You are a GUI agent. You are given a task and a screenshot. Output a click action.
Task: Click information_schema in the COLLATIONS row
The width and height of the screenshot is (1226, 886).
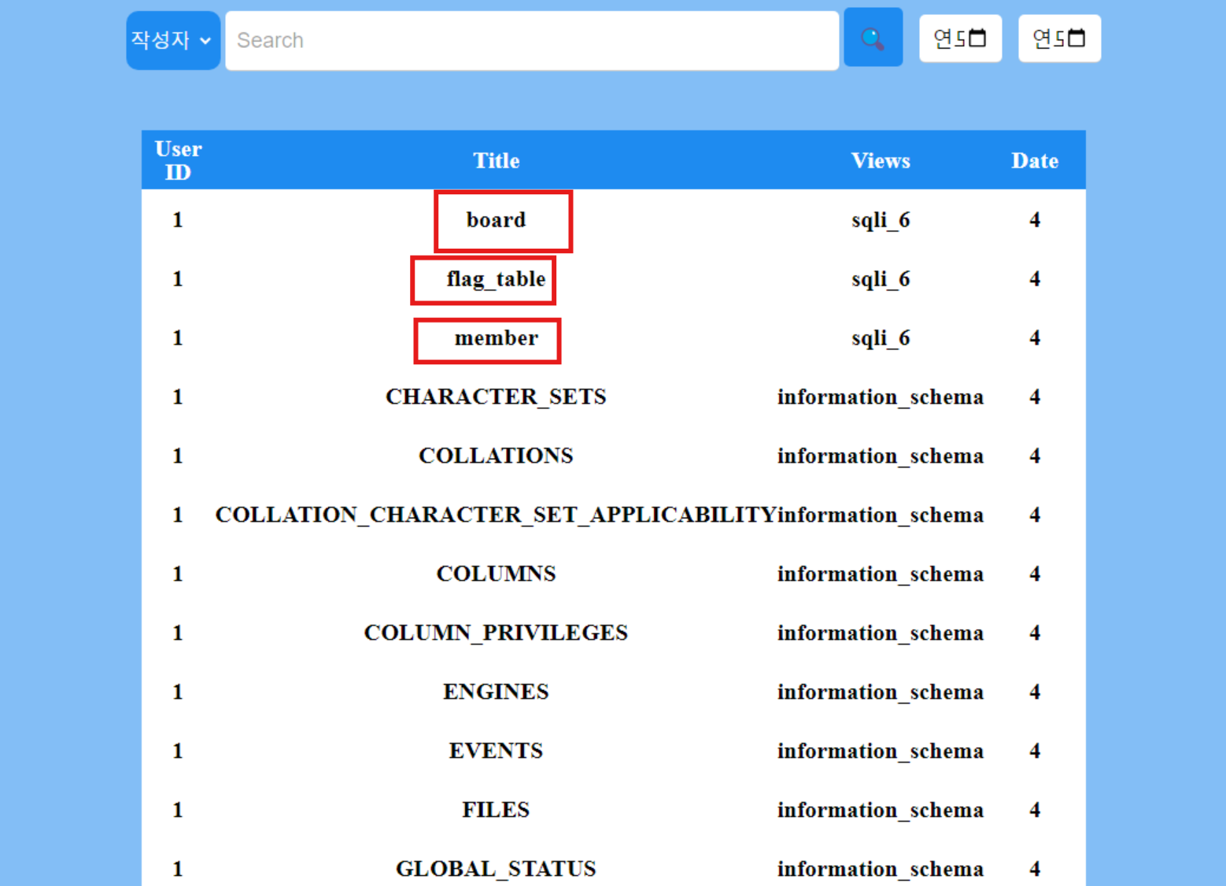tap(881, 456)
